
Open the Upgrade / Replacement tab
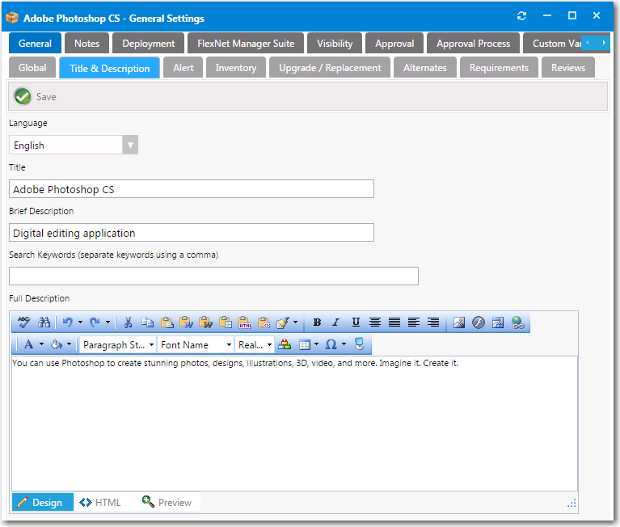(x=330, y=68)
